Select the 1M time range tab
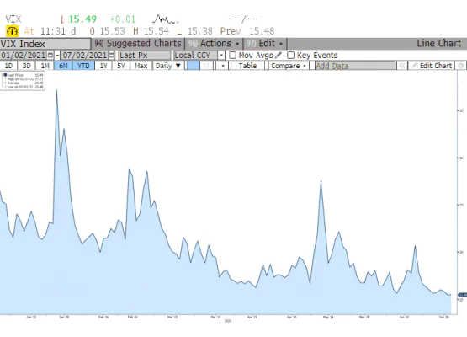The height and width of the screenshot is (337, 467). coord(45,66)
